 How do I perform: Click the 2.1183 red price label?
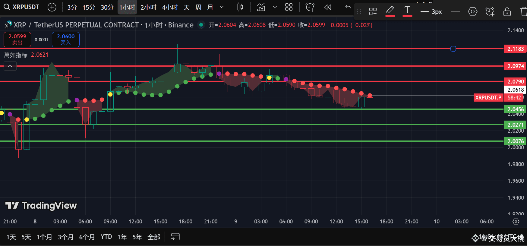click(515, 49)
